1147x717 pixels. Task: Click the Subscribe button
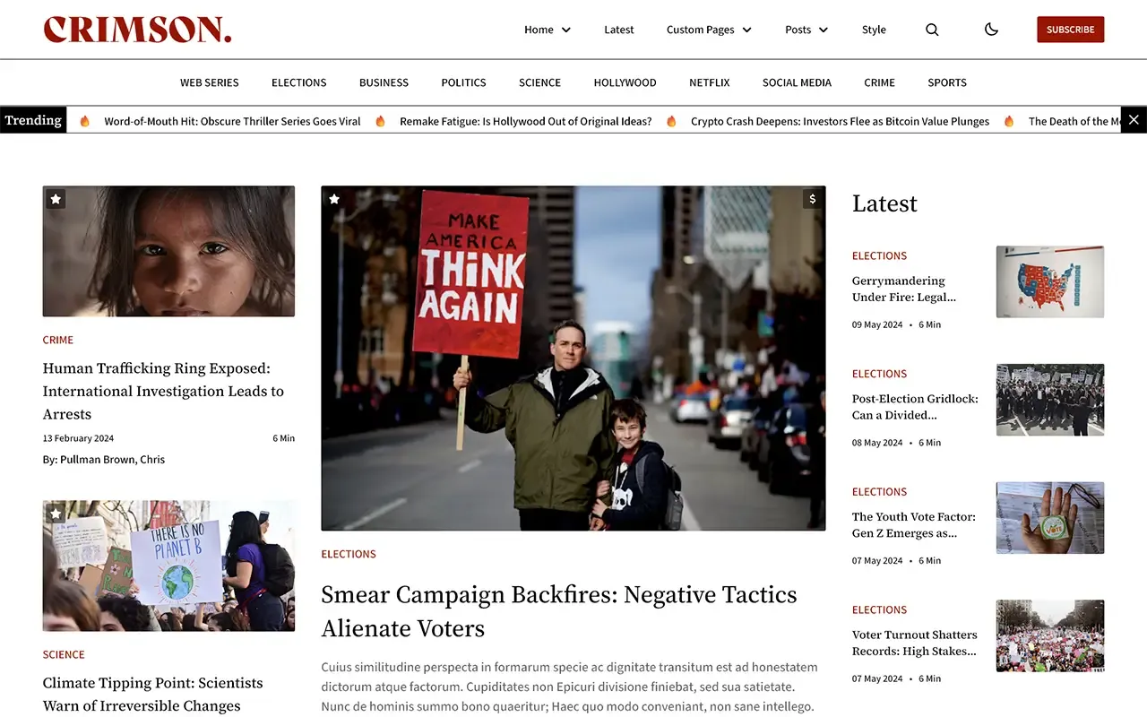coord(1070,30)
